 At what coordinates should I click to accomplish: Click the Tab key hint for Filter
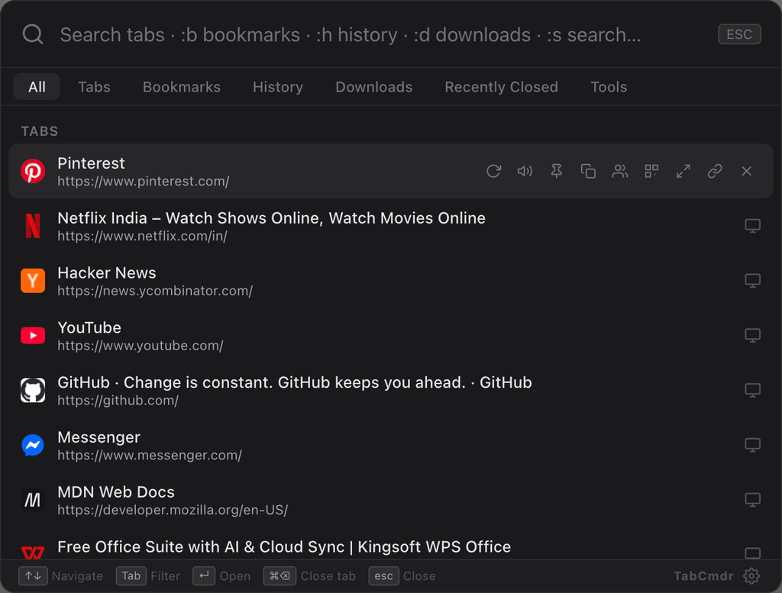(x=131, y=576)
